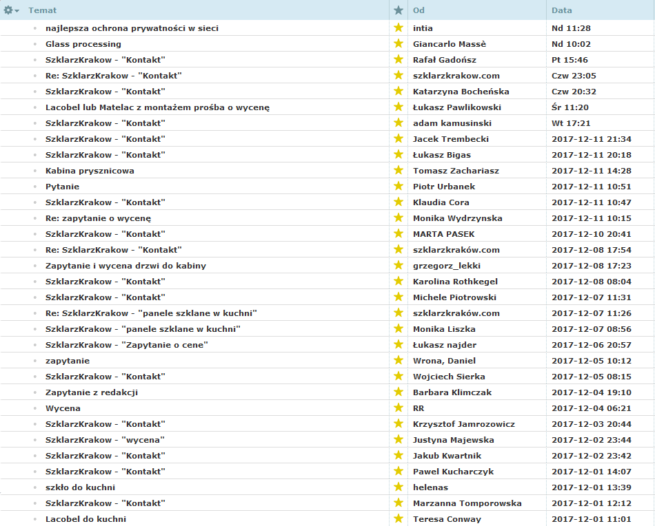Open 'Re: zapytanie o wycenę' message
This screenshot has width=655, height=526.
tap(98, 218)
